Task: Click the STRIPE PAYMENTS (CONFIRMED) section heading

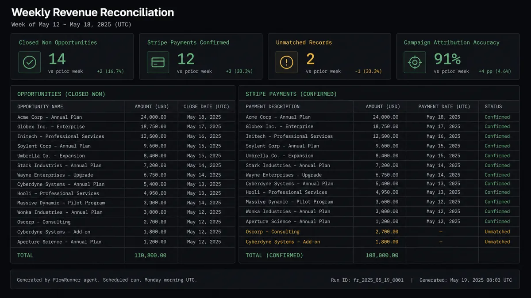Action: click(291, 94)
